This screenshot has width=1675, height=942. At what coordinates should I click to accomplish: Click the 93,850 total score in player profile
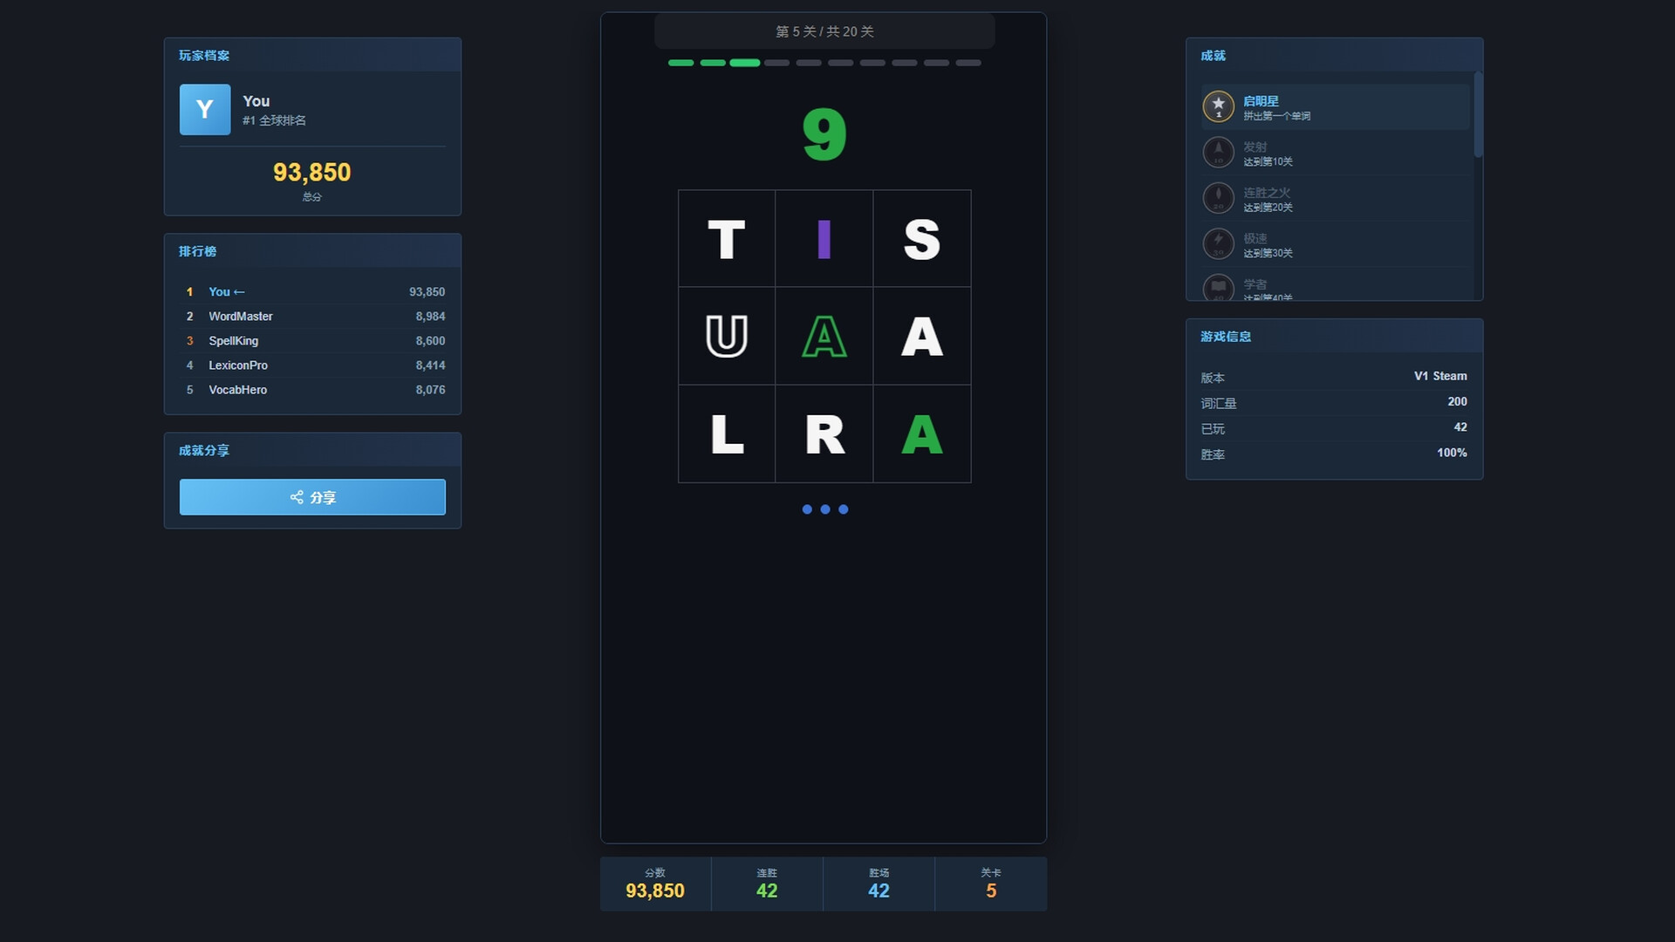[x=312, y=173]
